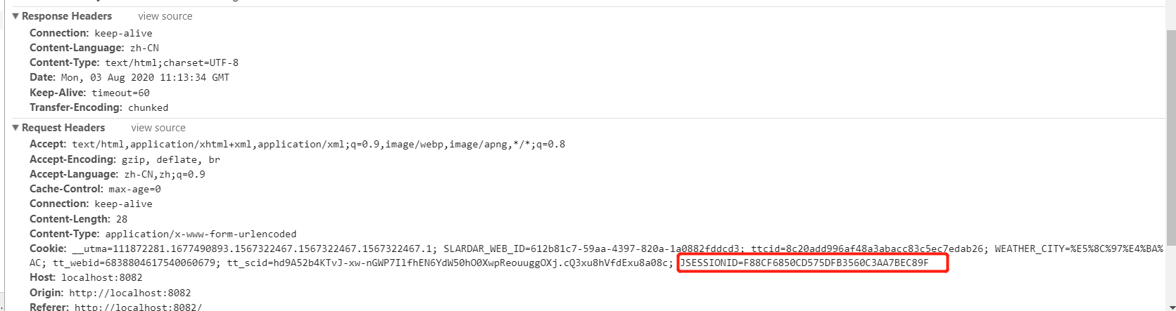Click the Cache-Control value max-age=0
The height and width of the screenshot is (311, 1176).
[x=134, y=189]
